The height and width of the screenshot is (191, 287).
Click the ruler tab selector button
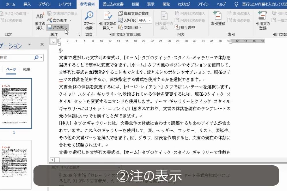[53, 41]
